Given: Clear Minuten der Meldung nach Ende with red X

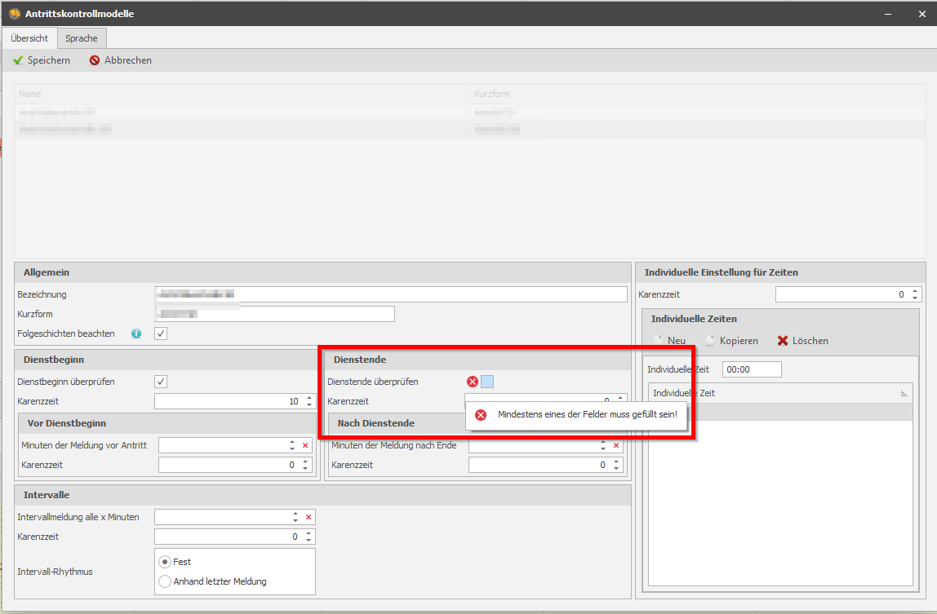Looking at the screenshot, I should click(x=616, y=445).
